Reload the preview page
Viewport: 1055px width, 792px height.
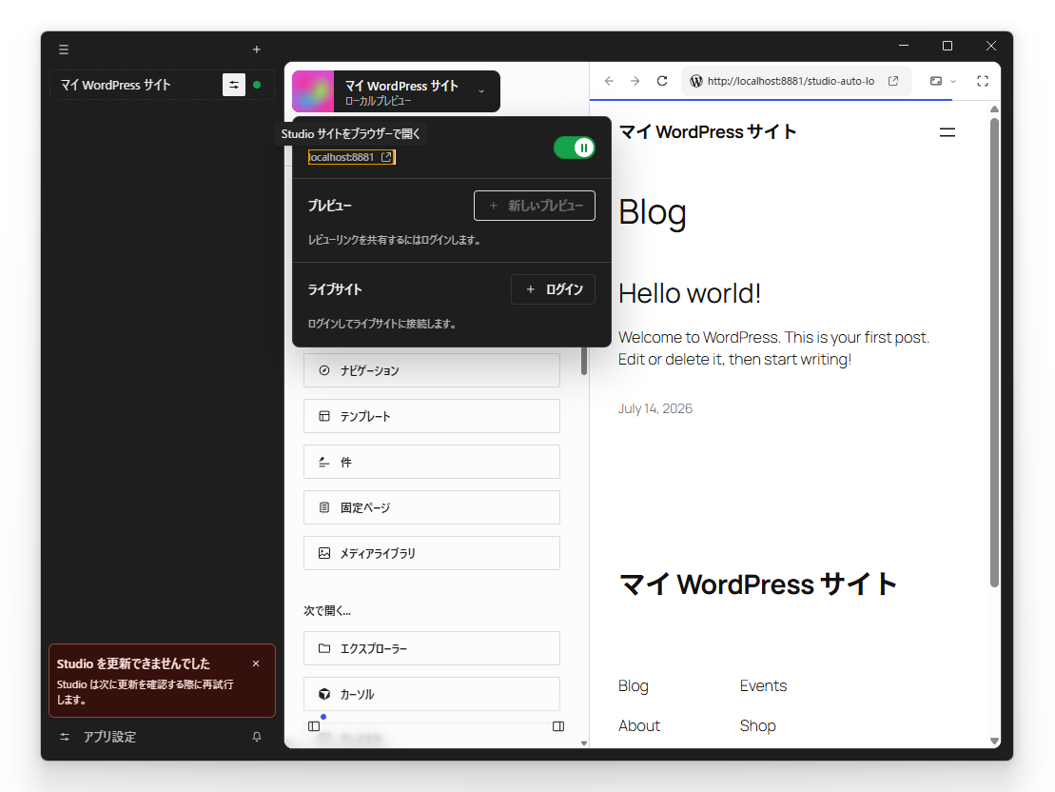point(662,81)
